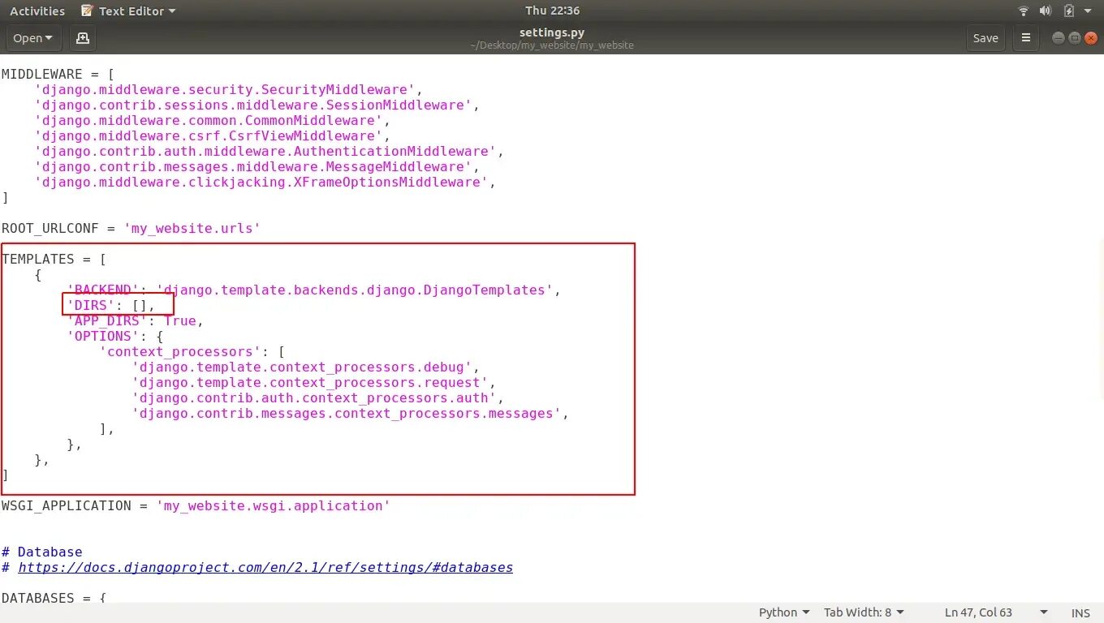This screenshot has width=1104, height=623.
Task: Maximize the Text Editor window
Action: point(1074,38)
